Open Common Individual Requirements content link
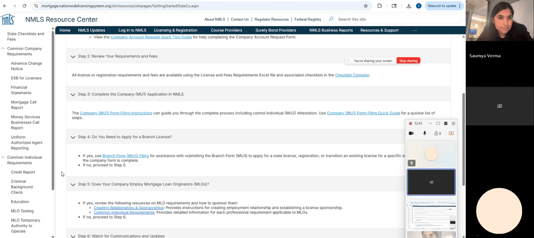Screen dimensions: 534x238 click(x=124, y=213)
